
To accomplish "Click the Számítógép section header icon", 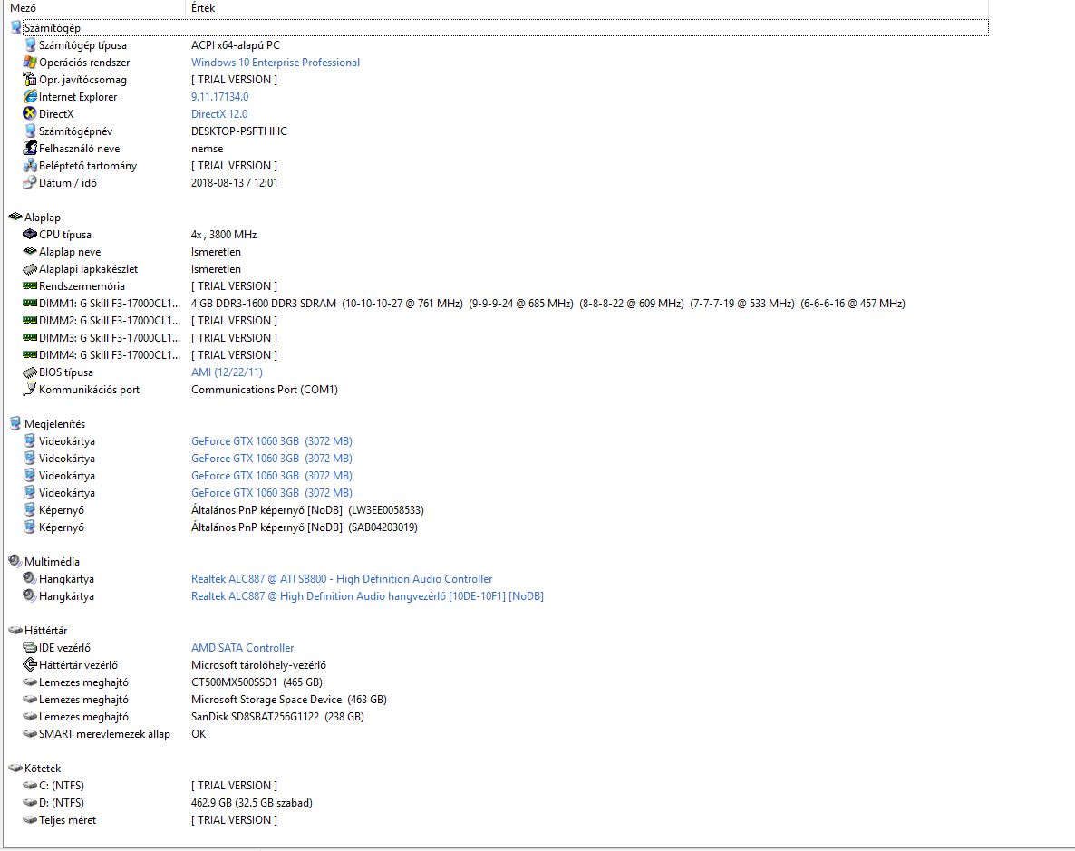I will pos(15,27).
